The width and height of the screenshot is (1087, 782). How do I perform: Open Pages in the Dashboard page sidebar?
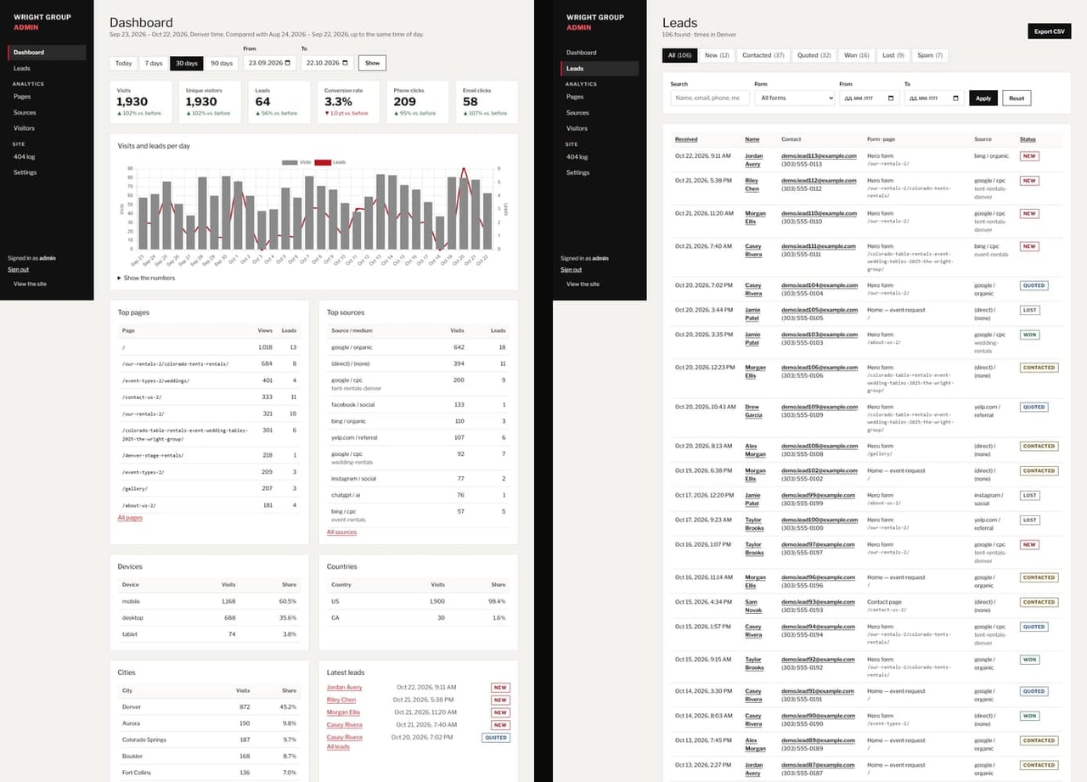click(47, 97)
